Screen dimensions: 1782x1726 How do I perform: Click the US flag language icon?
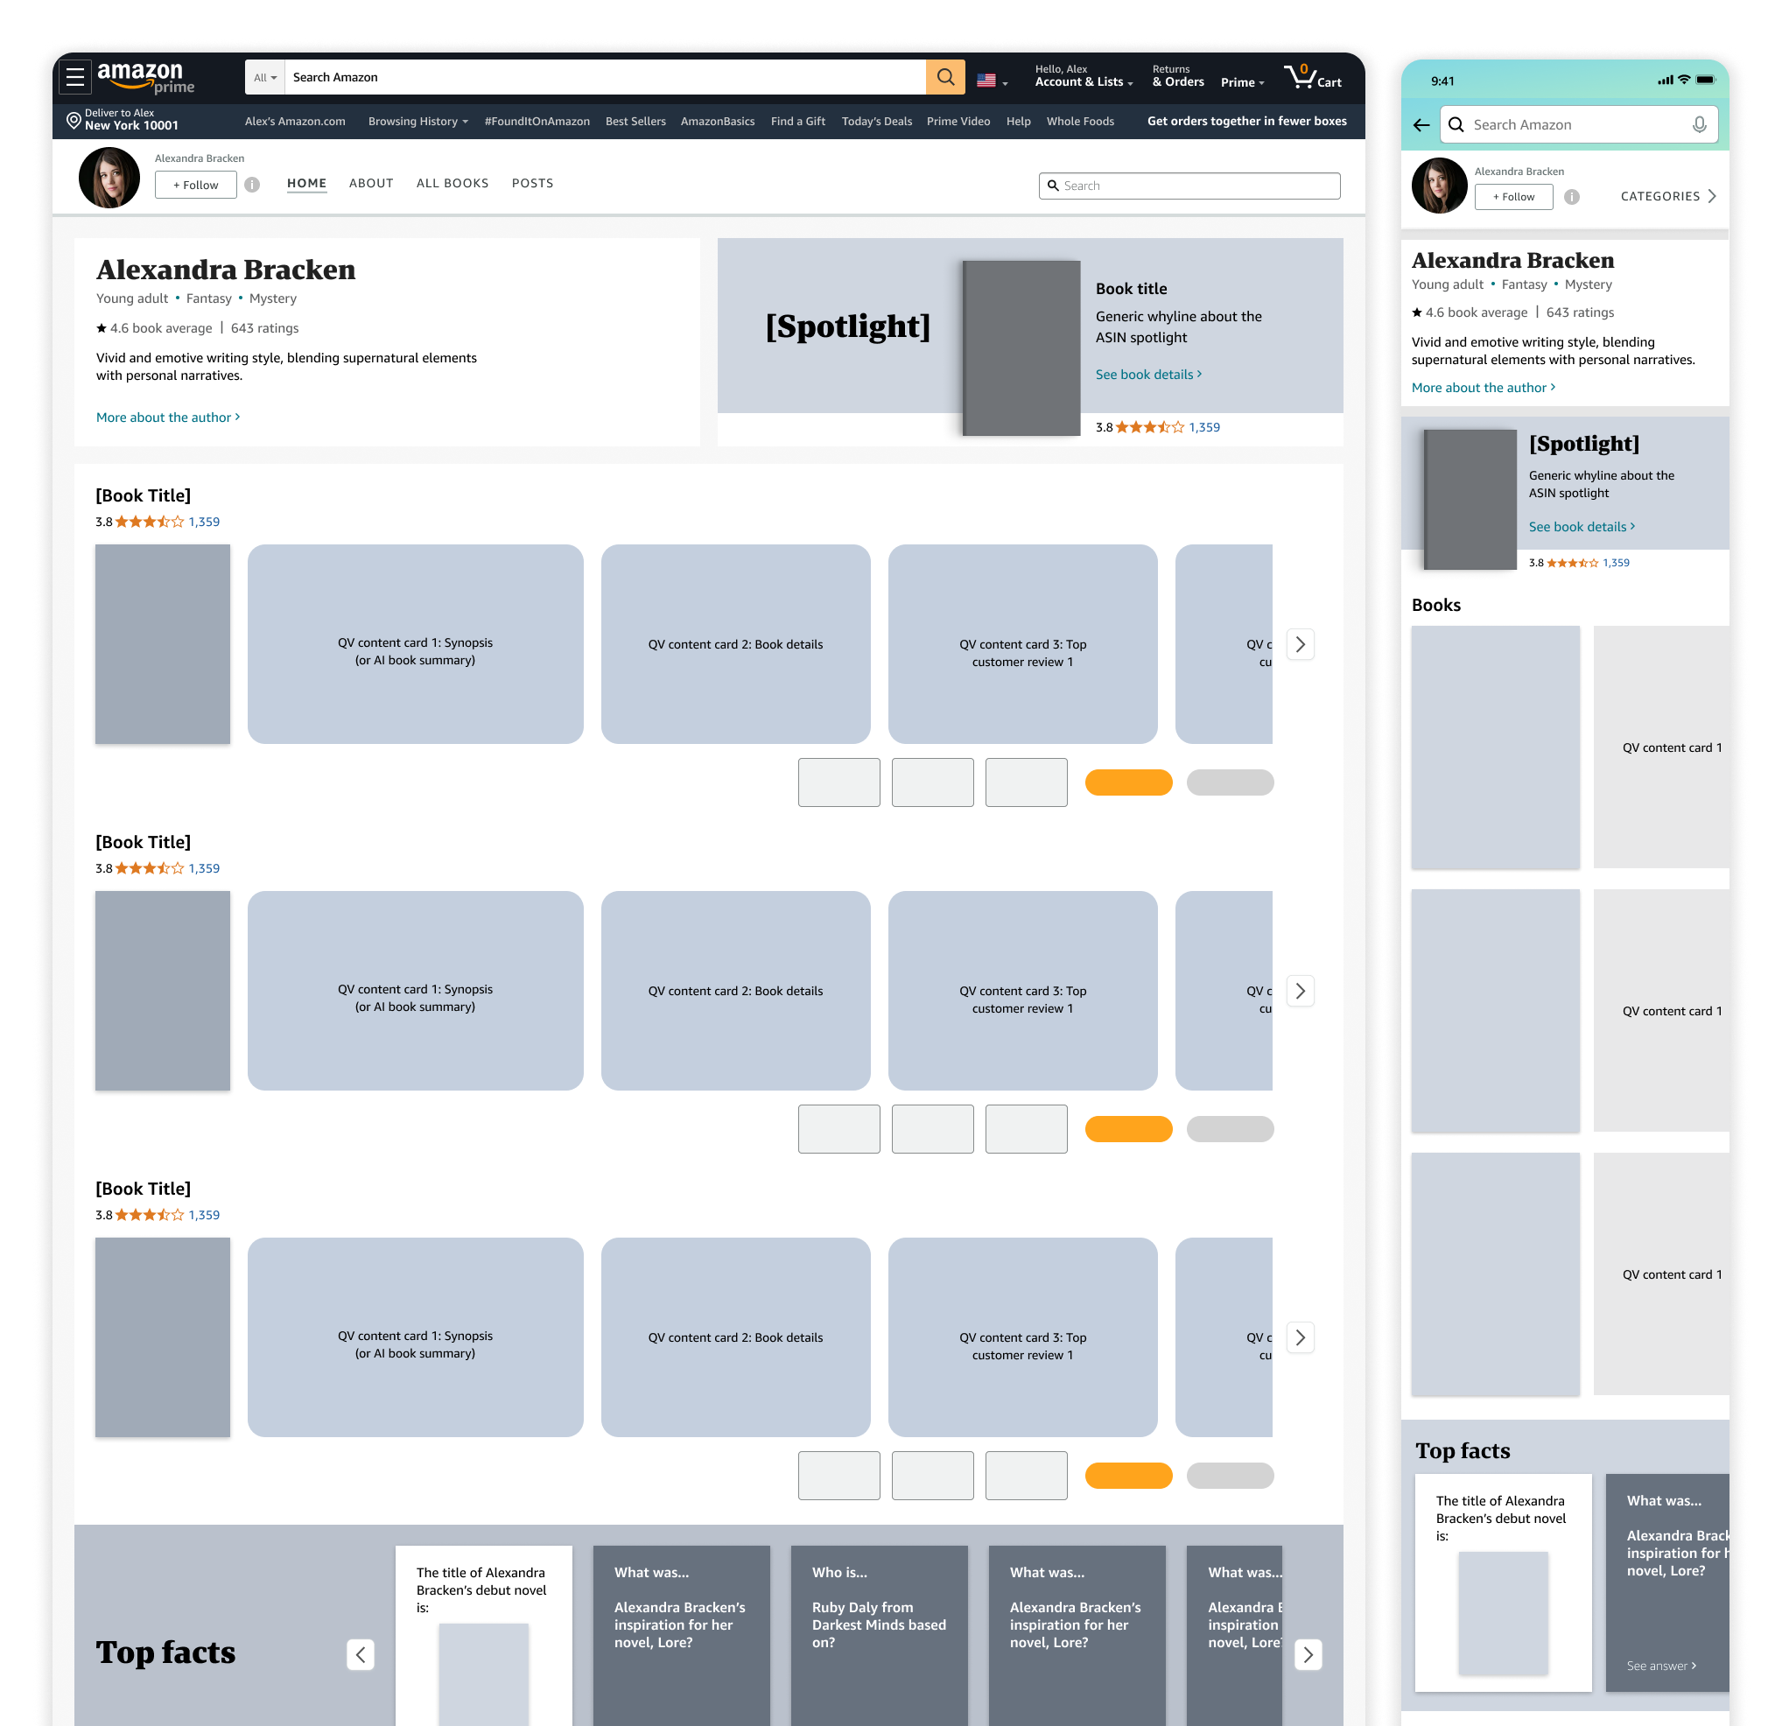click(986, 81)
